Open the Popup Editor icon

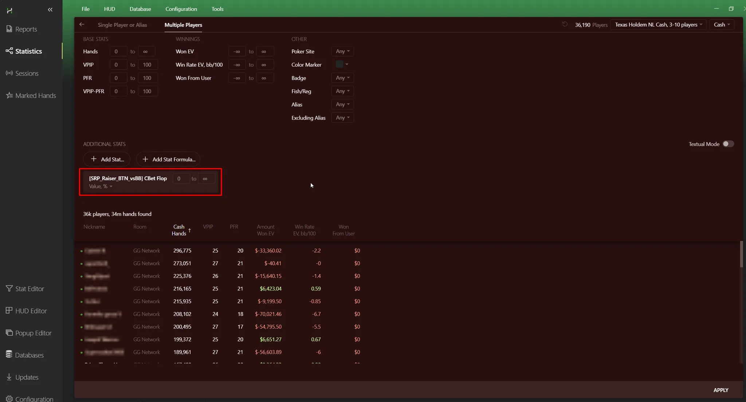9,333
